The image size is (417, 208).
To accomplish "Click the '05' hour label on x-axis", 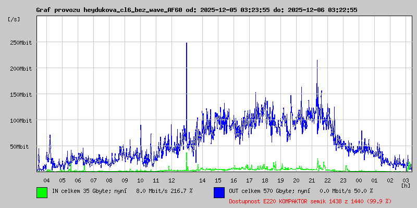I will coord(62,180).
